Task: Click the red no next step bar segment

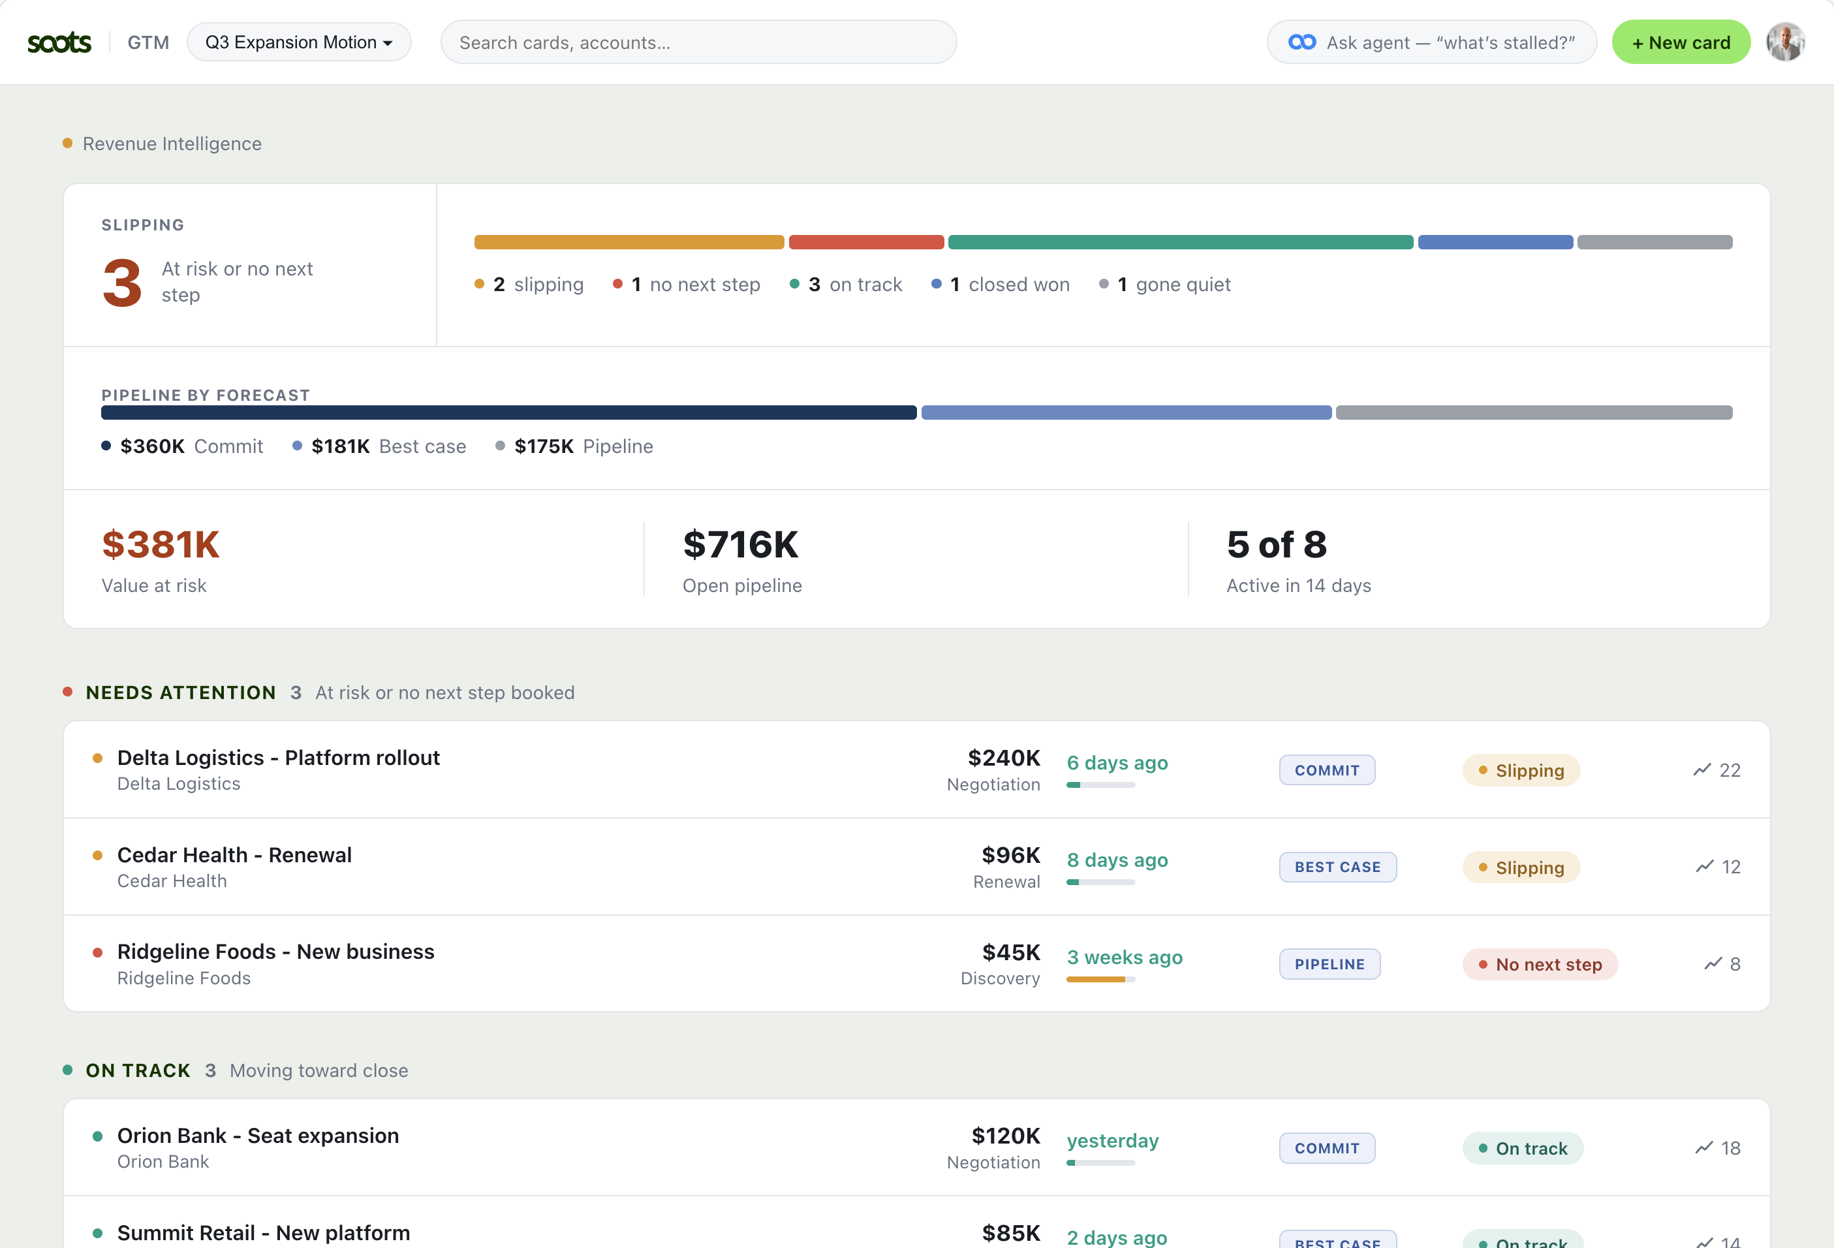Action: (x=867, y=242)
